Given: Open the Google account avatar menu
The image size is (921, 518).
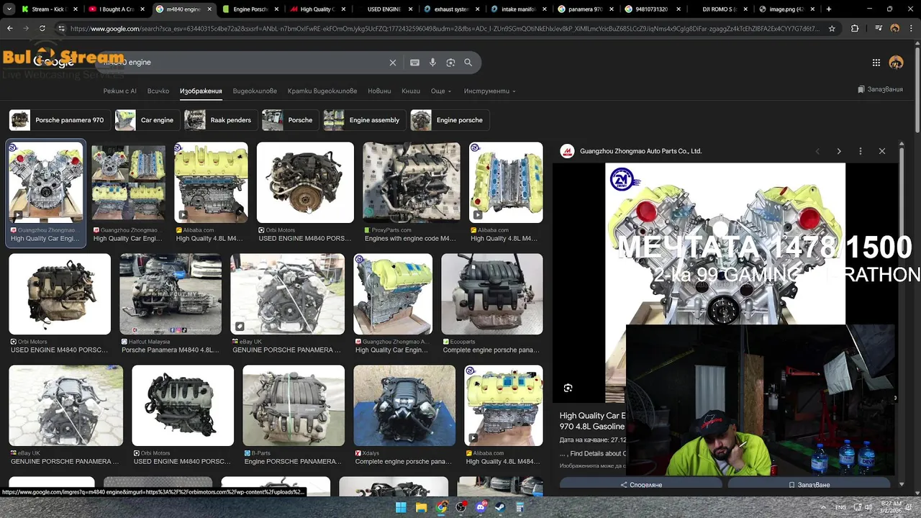Looking at the screenshot, I should (x=896, y=63).
